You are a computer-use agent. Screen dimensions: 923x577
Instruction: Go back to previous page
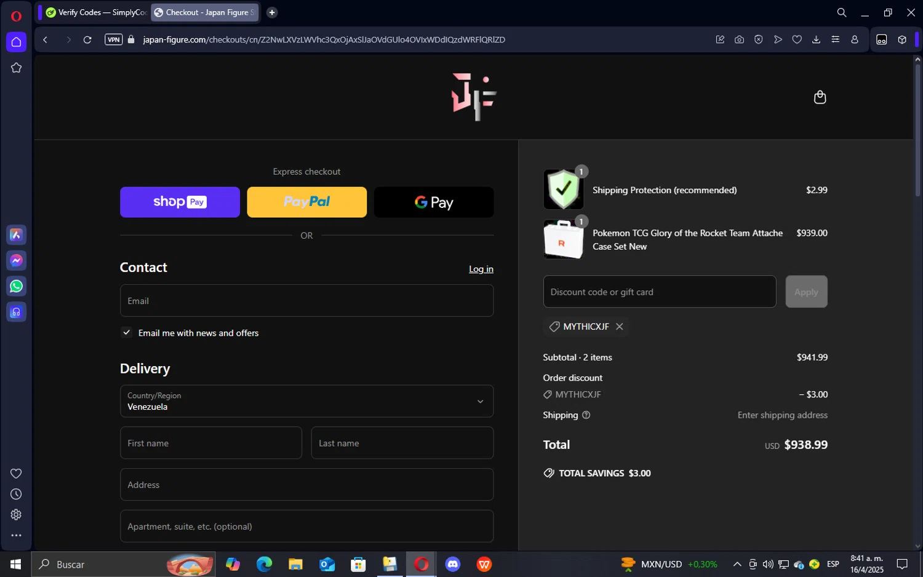point(45,39)
